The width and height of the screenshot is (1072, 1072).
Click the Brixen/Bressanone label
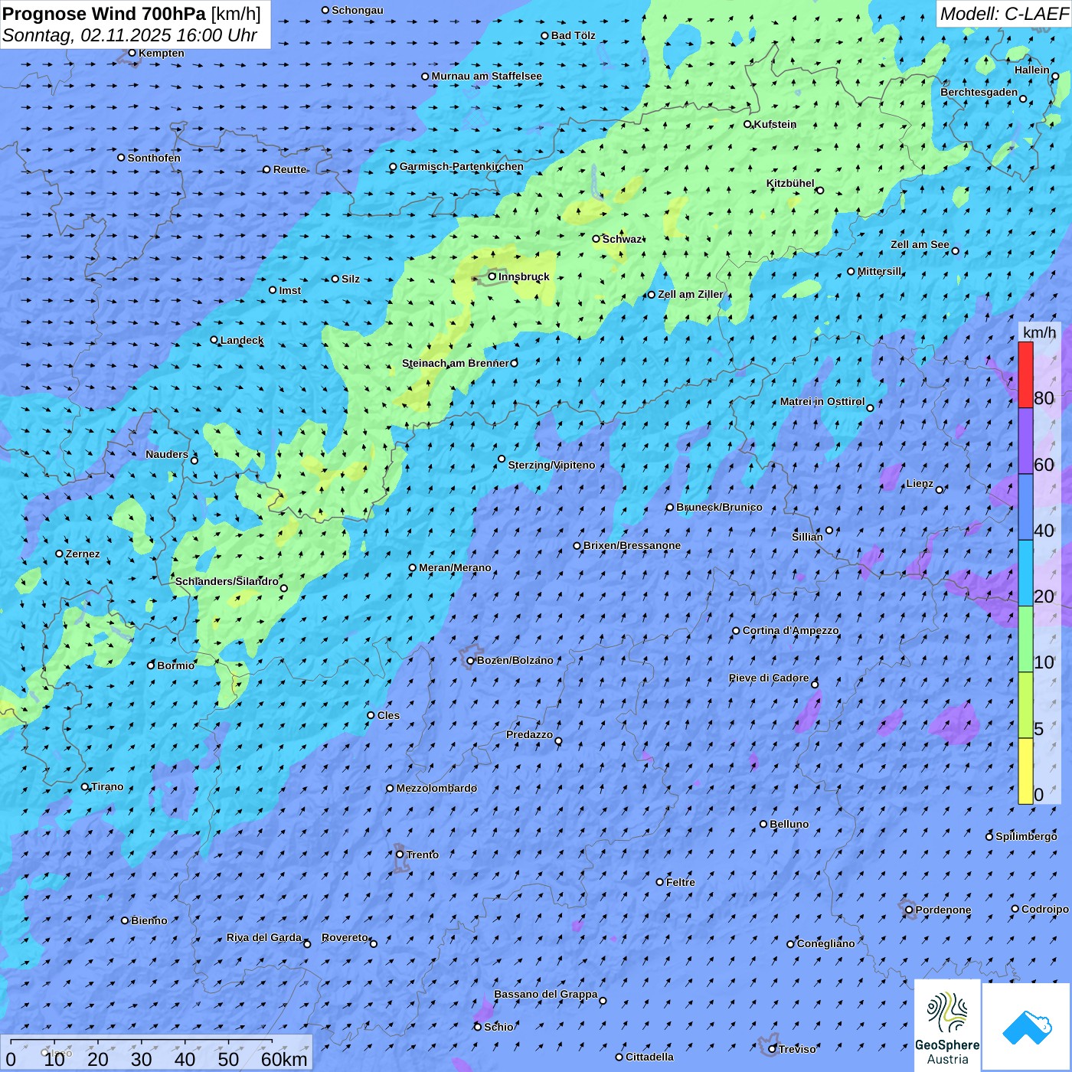(x=632, y=545)
